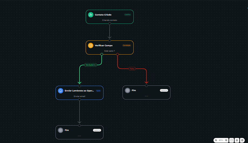Screen dimensions: 248x143
Task: Toggle the minimap panel button
Action: [x=242, y=140]
